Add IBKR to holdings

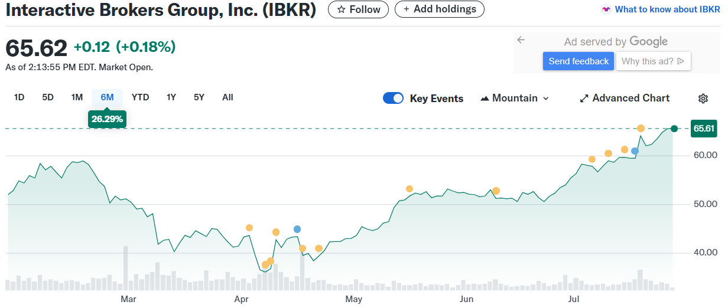pyautogui.click(x=440, y=9)
